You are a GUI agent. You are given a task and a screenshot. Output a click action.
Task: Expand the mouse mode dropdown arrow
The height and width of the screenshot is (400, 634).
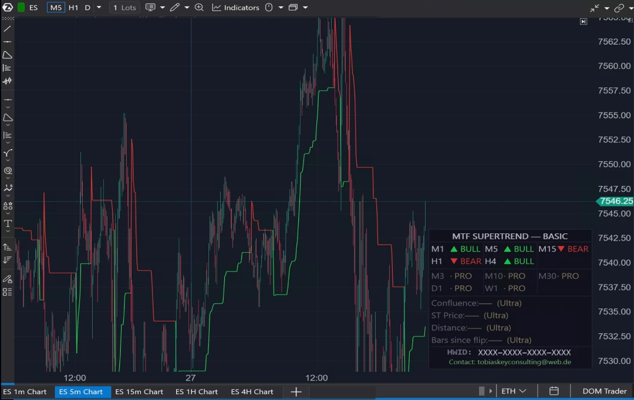(281, 7)
